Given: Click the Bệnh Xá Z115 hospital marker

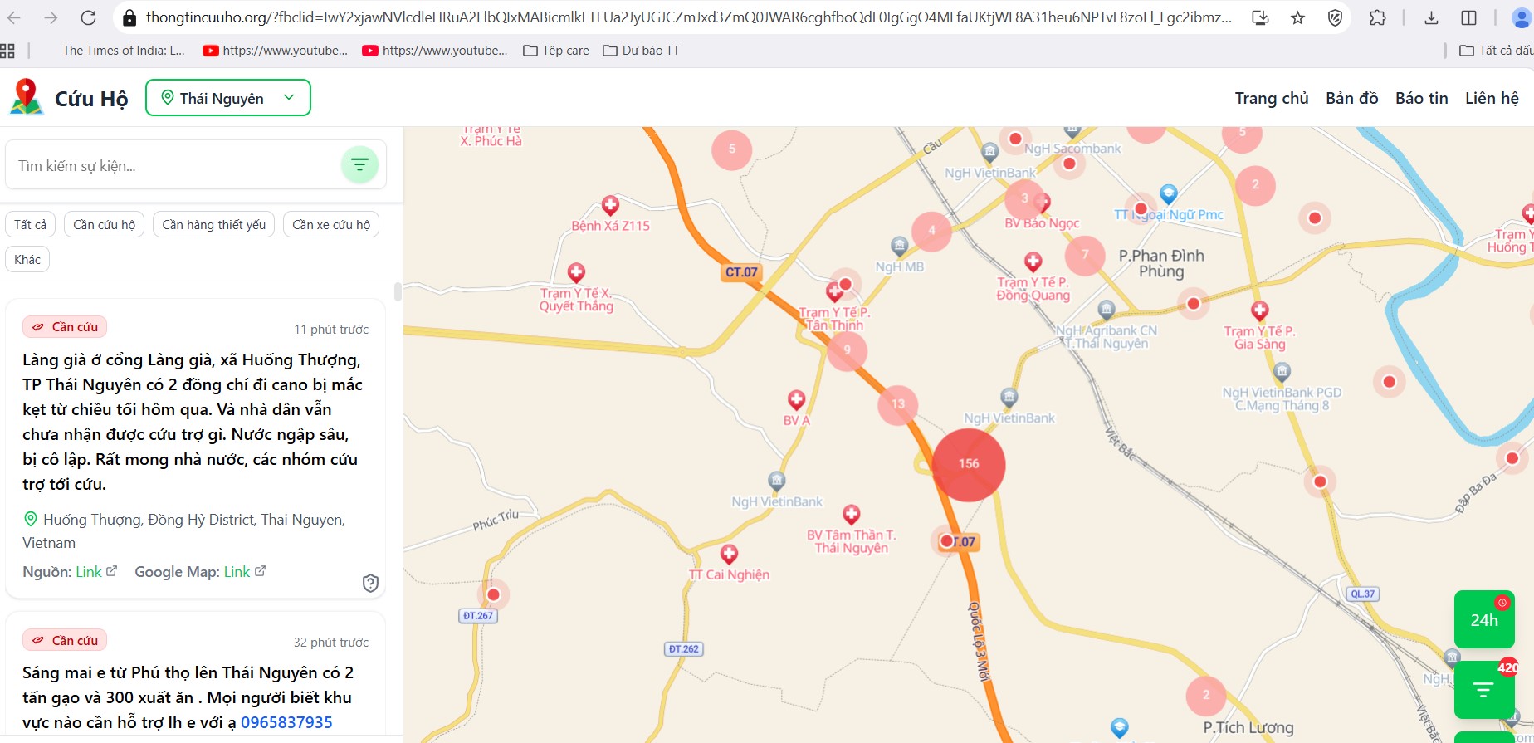Looking at the screenshot, I should (x=610, y=206).
